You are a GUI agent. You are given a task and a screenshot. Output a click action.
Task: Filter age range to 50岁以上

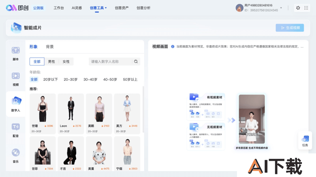[130, 79]
